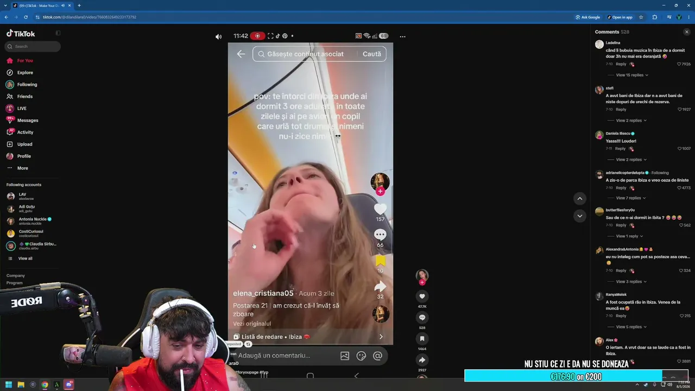Viewport: 695px width, 391px height.
Task: Close the Comments panel
Action: [687, 32]
